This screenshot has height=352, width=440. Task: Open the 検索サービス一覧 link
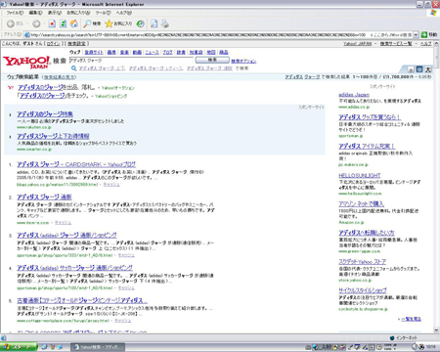pos(396,44)
